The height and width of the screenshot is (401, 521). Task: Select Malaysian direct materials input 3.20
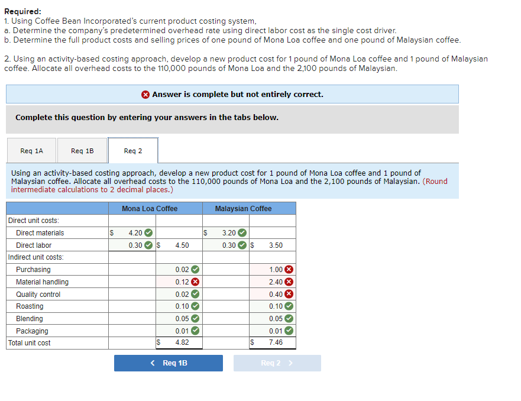click(x=226, y=233)
